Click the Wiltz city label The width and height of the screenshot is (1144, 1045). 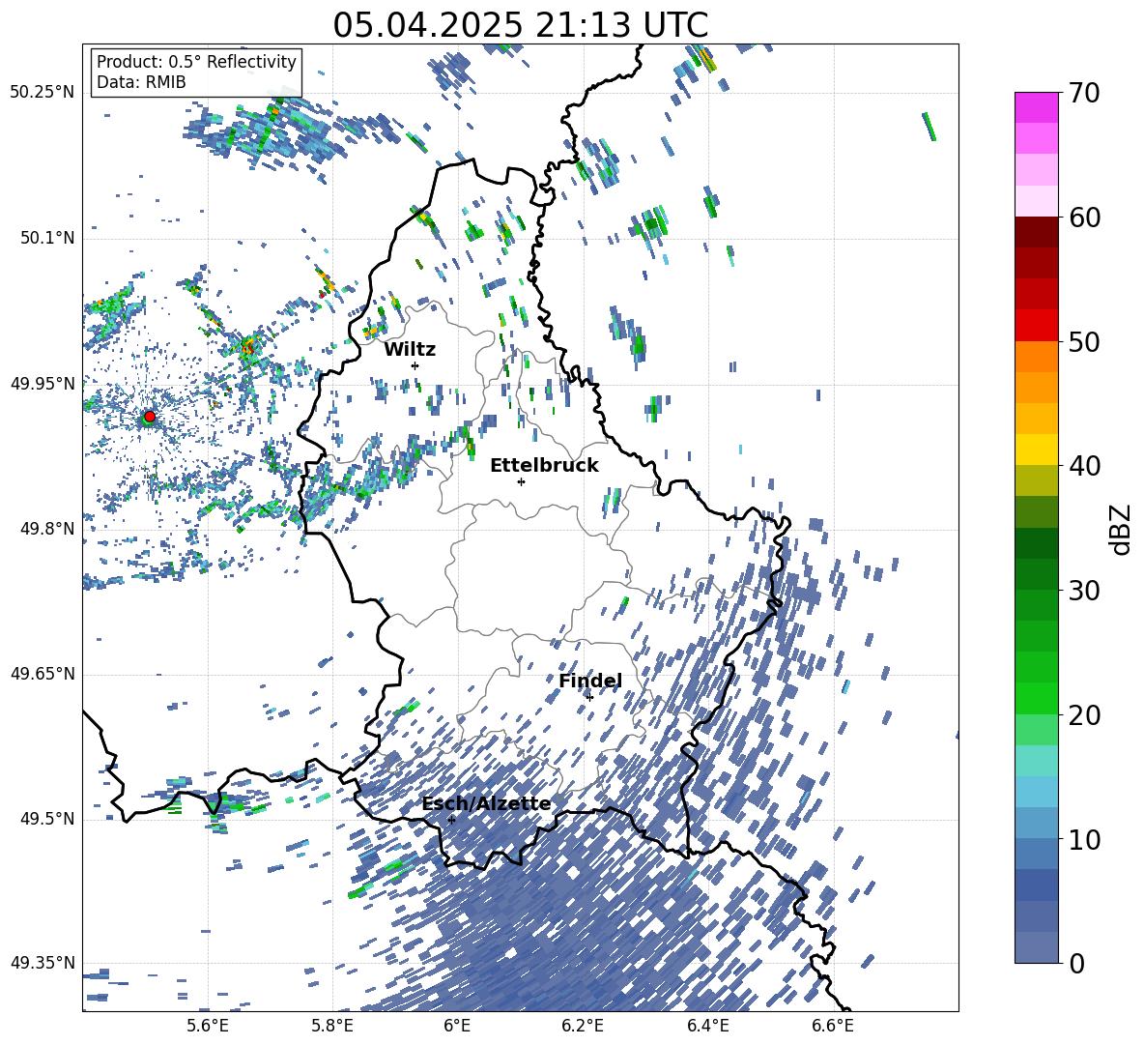410,350
